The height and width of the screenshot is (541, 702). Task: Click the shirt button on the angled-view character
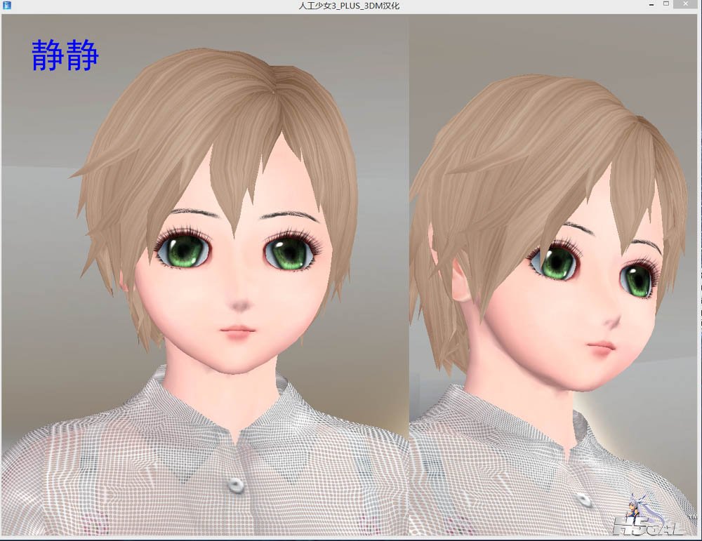(583, 499)
